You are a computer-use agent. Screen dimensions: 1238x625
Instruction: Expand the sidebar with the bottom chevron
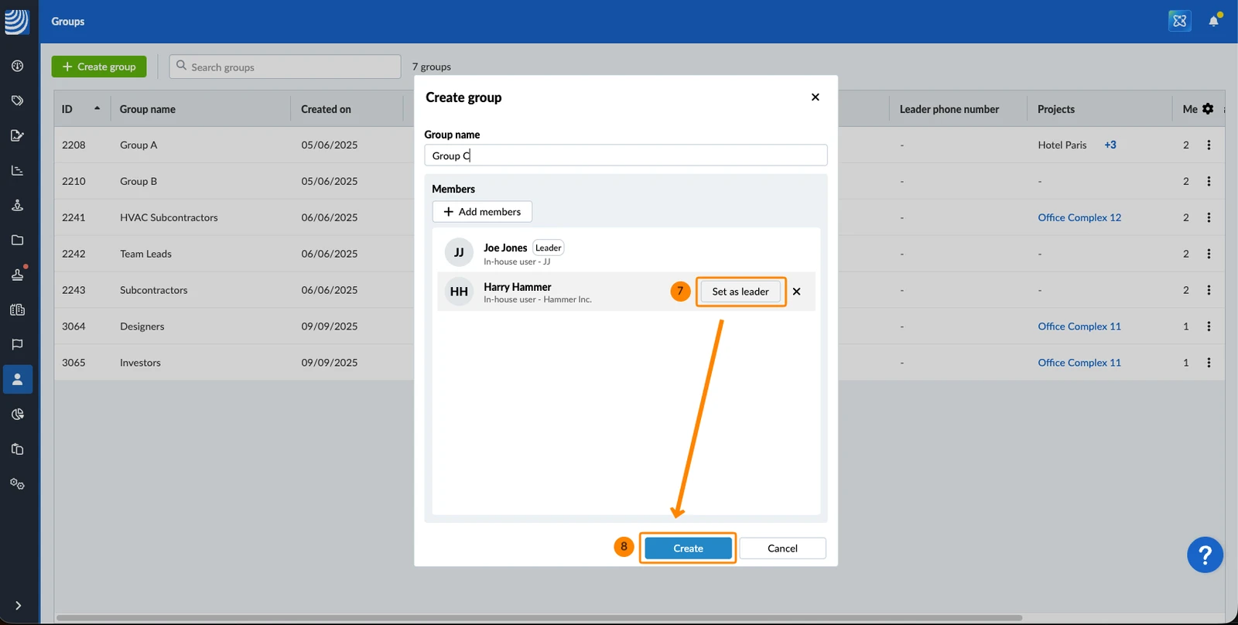(x=18, y=606)
